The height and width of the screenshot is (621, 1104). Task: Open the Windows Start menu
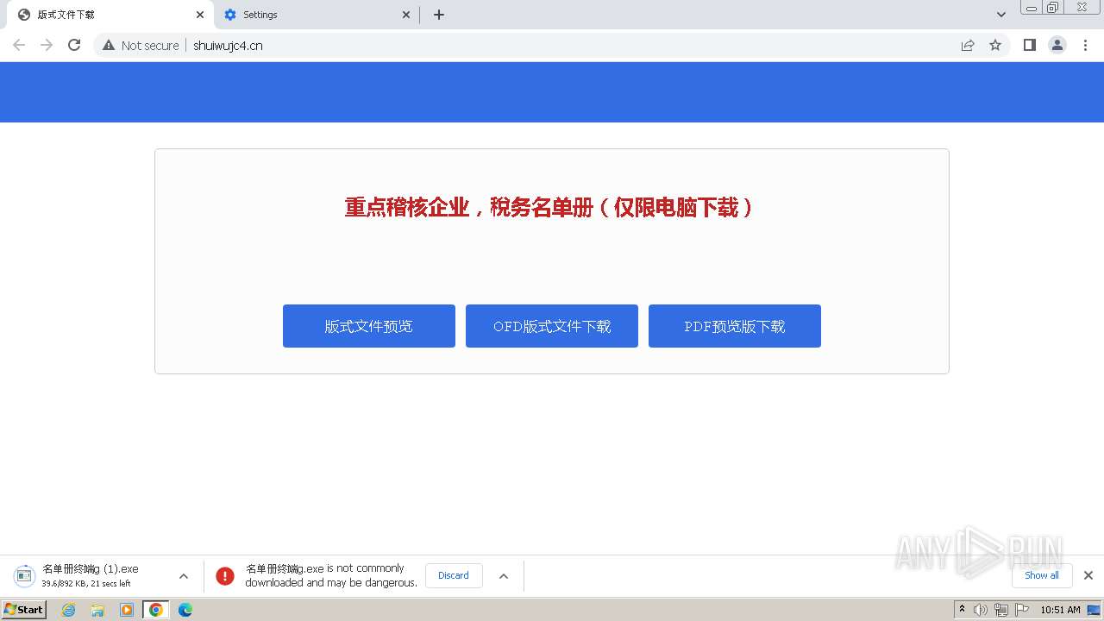(23, 610)
